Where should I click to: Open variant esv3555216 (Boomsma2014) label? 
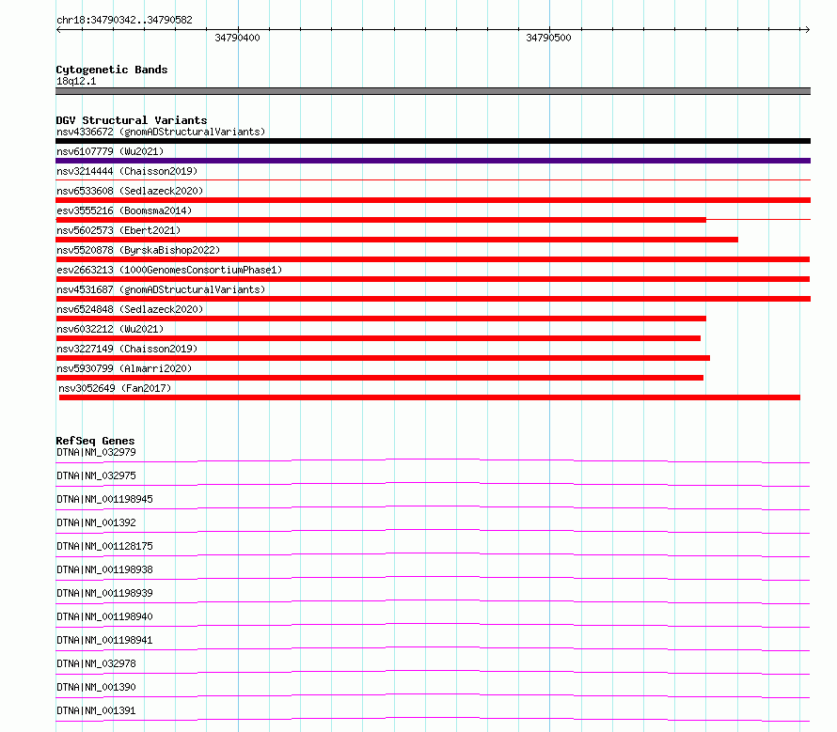click(x=124, y=210)
